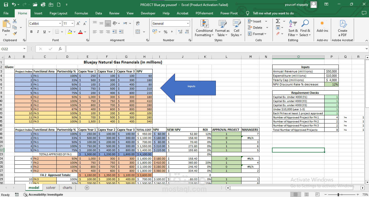The width and height of the screenshot is (369, 197).
Task: Expand the Paste options arrow
Action: point(6,34)
